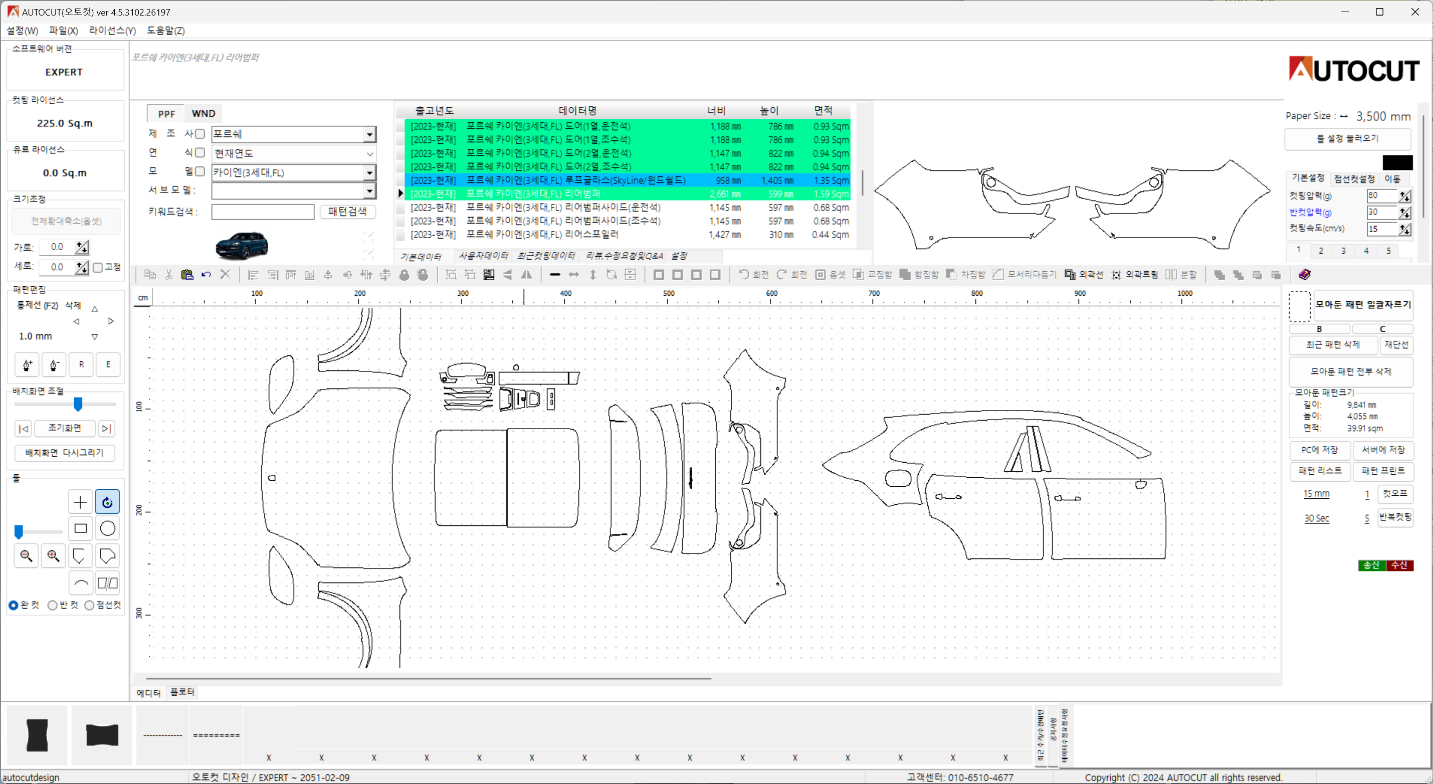Click the 패턴검색 button
The width and height of the screenshot is (1433, 784).
[348, 212]
